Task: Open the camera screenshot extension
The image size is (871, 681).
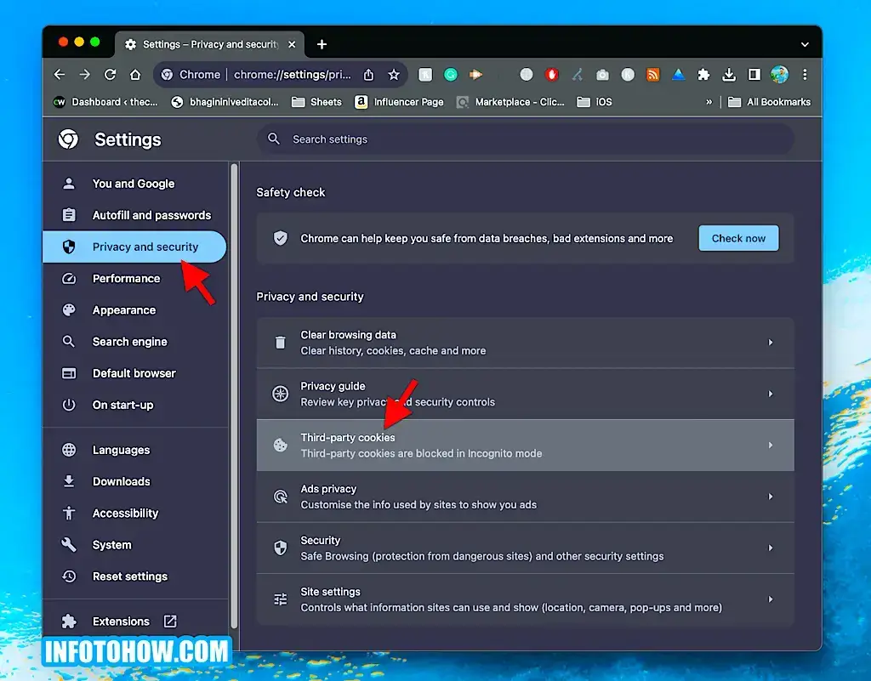Action: (x=602, y=74)
